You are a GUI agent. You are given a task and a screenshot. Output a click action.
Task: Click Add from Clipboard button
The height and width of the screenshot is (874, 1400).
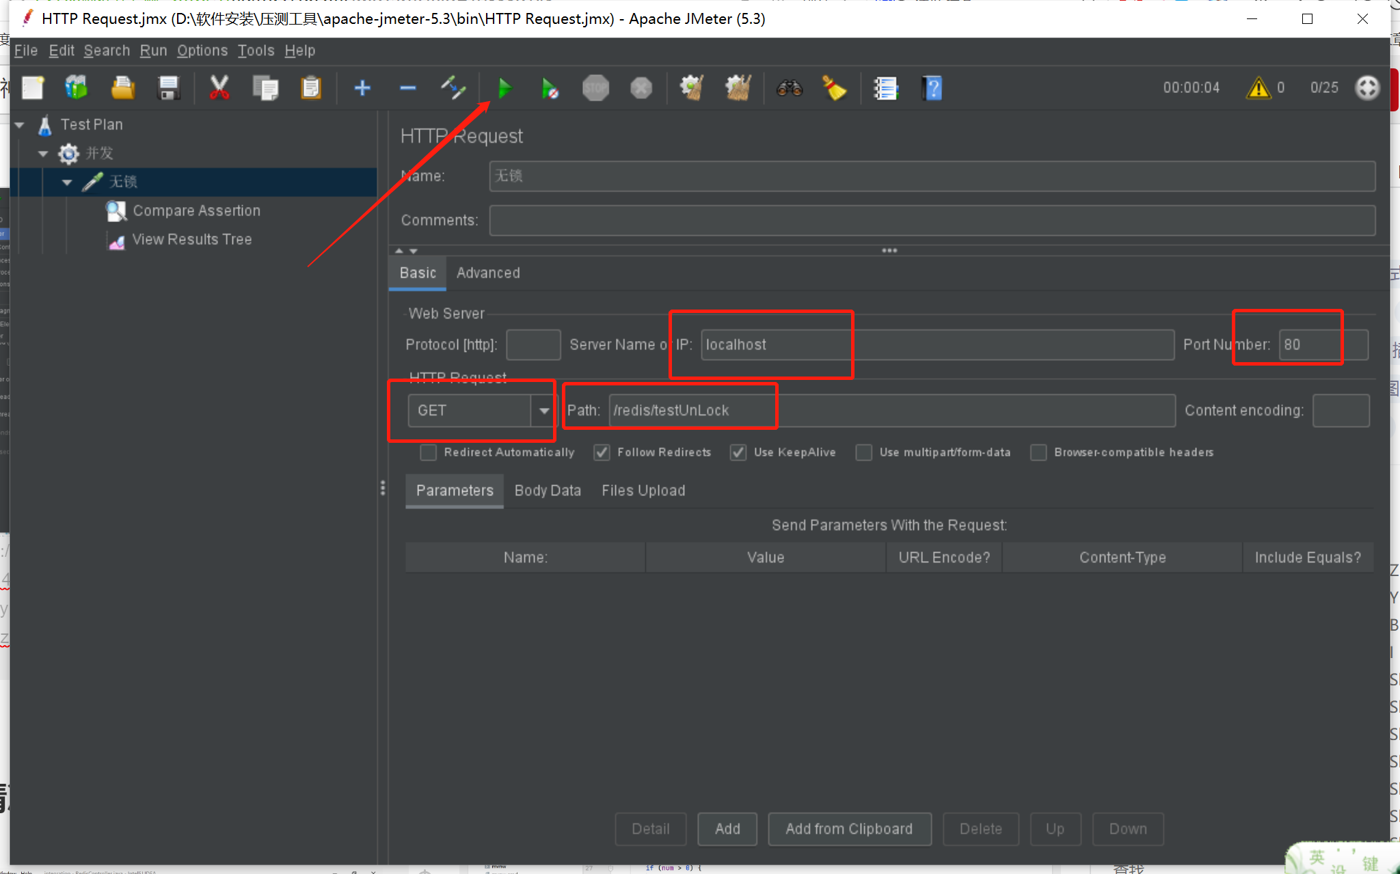849,829
